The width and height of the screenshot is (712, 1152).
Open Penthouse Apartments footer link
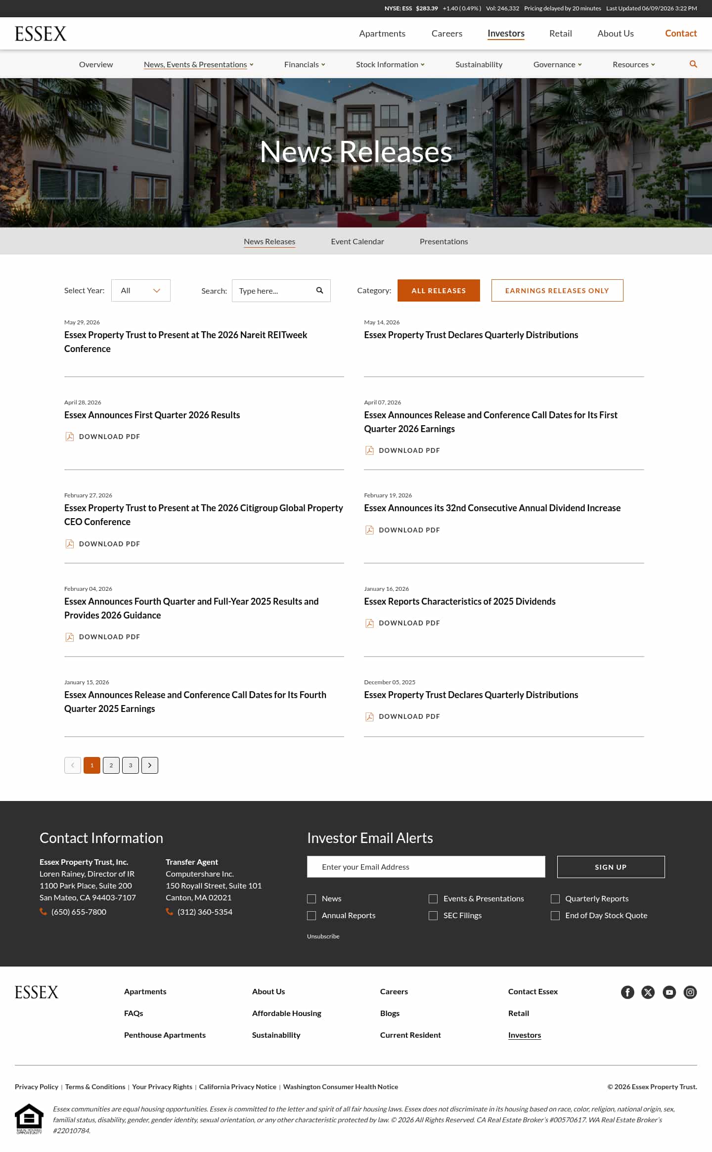[x=165, y=1035]
